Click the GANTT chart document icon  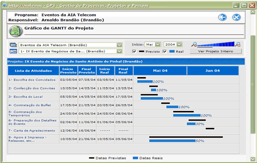point(15,31)
